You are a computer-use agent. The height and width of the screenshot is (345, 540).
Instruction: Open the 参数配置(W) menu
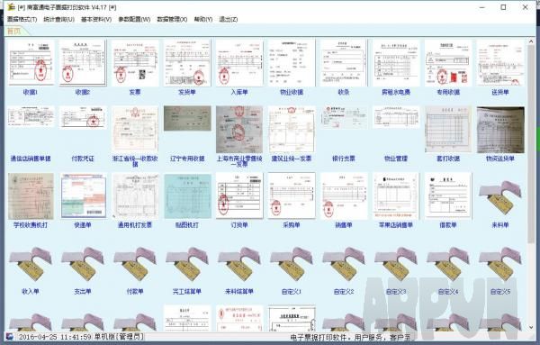click(x=134, y=19)
